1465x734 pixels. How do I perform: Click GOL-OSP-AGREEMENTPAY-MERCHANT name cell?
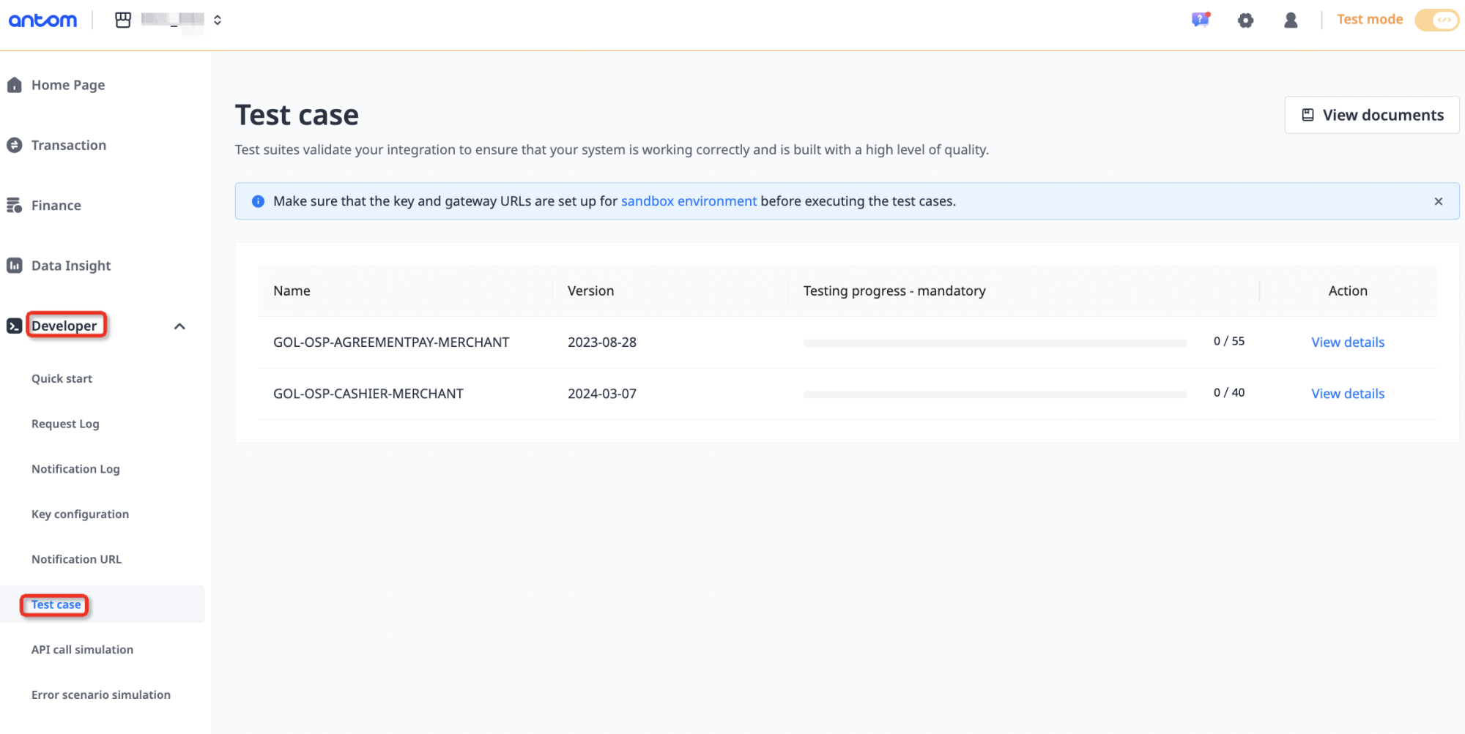[391, 342]
